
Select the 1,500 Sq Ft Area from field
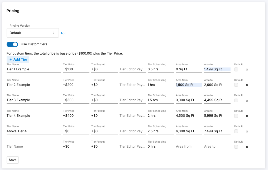[189, 85]
